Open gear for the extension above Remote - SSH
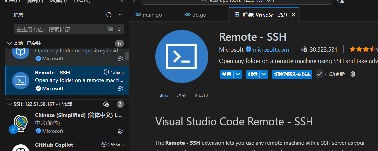This screenshot has width=378, height=151. (x=120, y=58)
